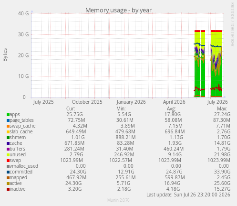Select the 'slab_cache' legend label
Image resolution: width=237 pixels, height=206 pixels.
[x=21, y=132]
